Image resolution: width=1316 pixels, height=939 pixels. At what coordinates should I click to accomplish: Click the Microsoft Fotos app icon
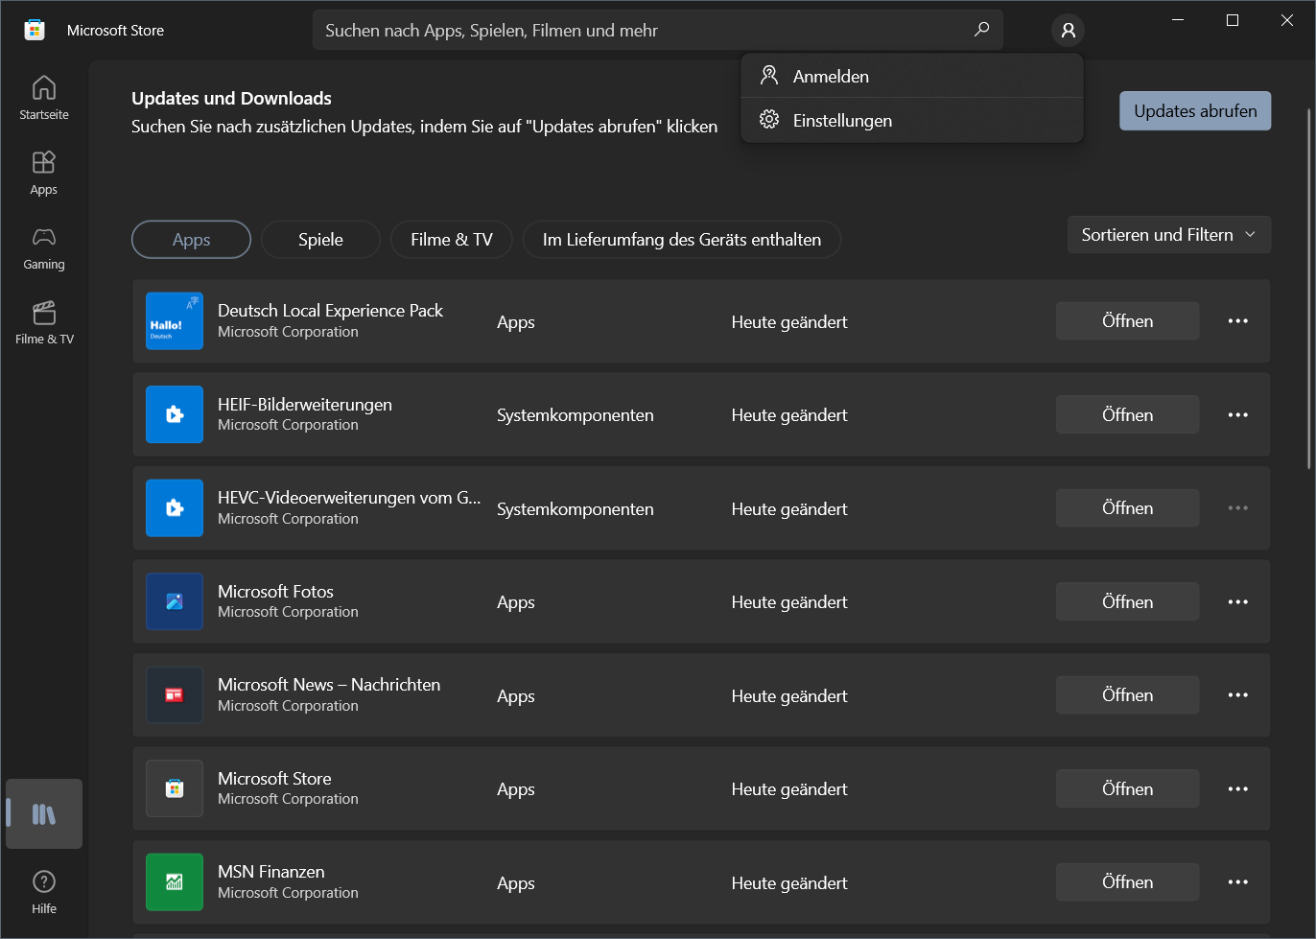click(175, 601)
